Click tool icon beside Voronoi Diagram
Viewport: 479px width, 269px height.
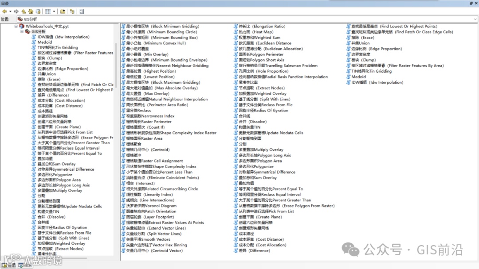point(123,206)
